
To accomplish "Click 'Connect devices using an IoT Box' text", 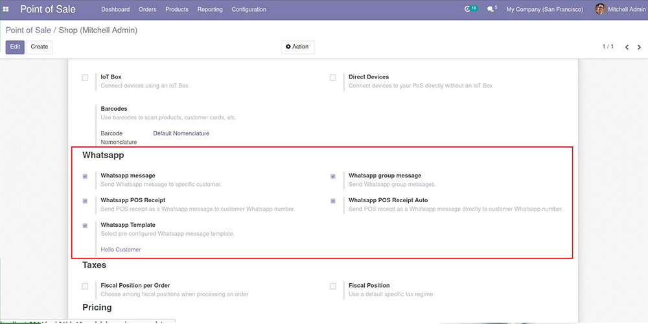I will pyautogui.click(x=145, y=86).
